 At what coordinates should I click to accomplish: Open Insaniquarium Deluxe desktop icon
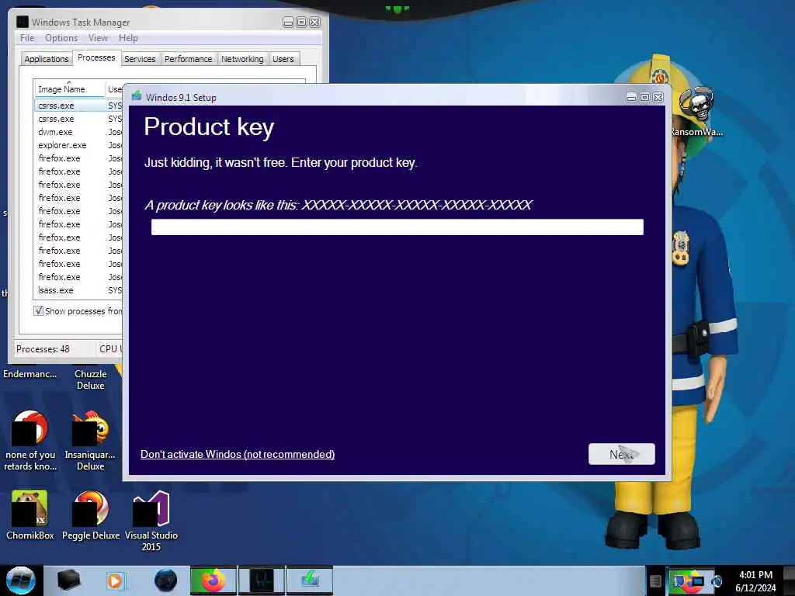90,441
